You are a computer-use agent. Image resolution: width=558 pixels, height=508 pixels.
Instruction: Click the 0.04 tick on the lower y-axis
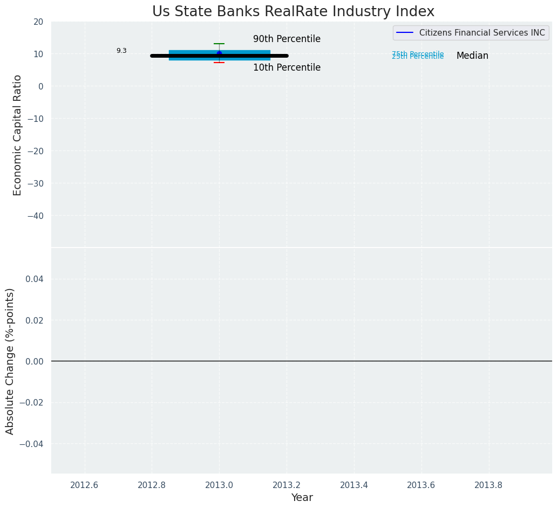click(x=35, y=279)
